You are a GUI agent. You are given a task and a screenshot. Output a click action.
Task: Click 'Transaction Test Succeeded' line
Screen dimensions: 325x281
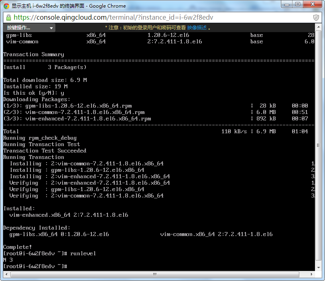click(x=45, y=151)
